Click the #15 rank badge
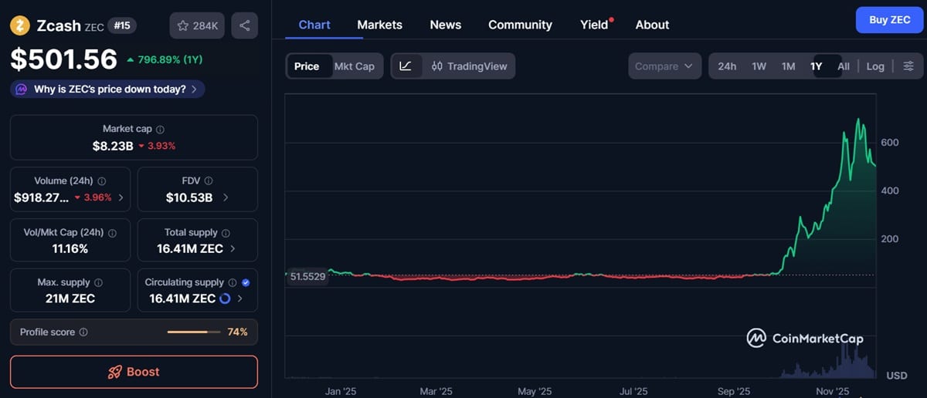Screen dimensions: 927x398 point(121,25)
